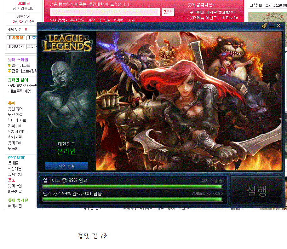The width and height of the screenshot is (287, 249).
Task: Open the 따뜻한글 board
Action: tap(15, 191)
